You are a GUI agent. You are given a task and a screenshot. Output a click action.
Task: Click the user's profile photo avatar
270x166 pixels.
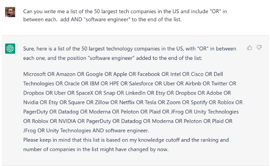10,12
